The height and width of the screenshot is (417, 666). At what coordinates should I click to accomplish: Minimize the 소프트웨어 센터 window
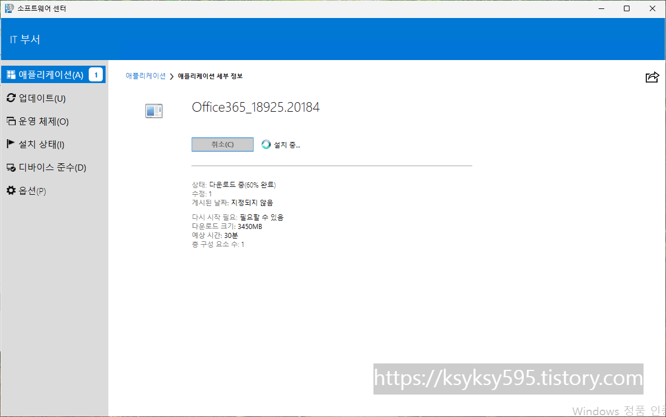tap(601, 8)
